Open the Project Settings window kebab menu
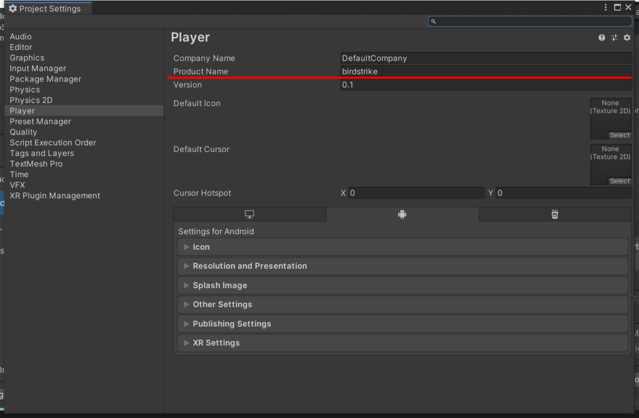 click(606, 7)
